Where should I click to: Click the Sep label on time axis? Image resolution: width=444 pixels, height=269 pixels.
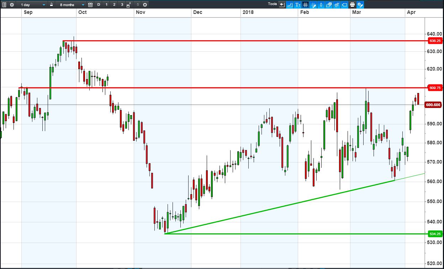(28, 12)
